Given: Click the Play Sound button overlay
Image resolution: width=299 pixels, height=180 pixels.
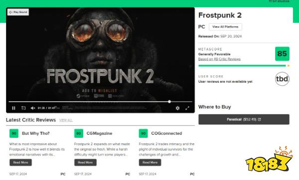Looking at the screenshot, I should click(x=18, y=12).
